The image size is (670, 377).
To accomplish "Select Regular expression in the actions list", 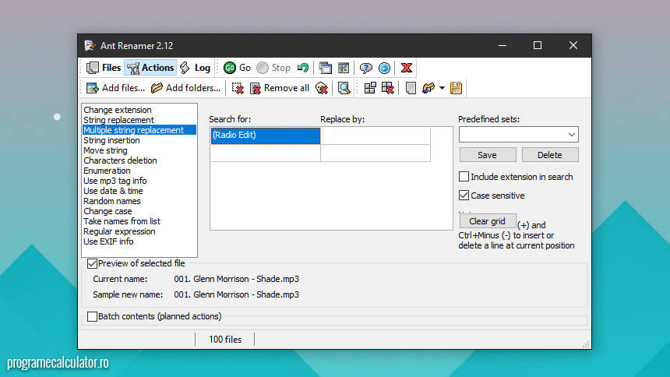I will [x=119, y=231].
